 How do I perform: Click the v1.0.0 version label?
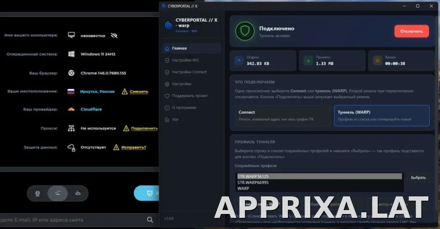169,218
